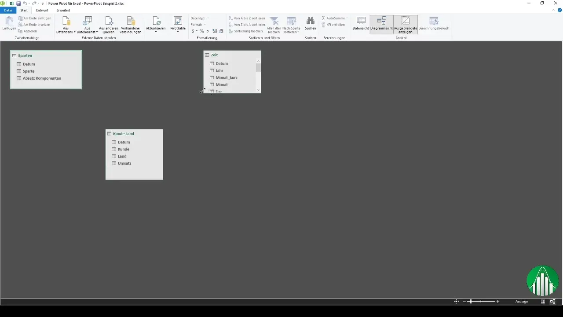Click Redo arrow in title bar

coord(34,3)
